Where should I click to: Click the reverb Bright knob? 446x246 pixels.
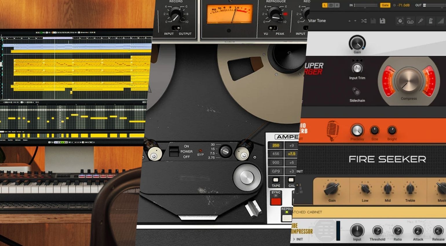coord(392,130)
